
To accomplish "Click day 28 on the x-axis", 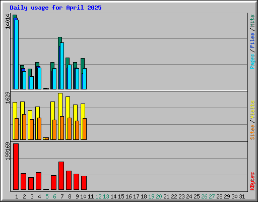I will [x=219, y=196].
